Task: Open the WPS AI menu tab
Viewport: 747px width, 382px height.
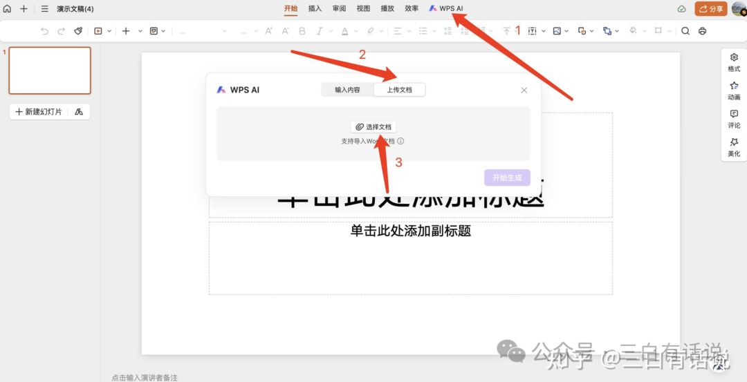Action: 446,8
